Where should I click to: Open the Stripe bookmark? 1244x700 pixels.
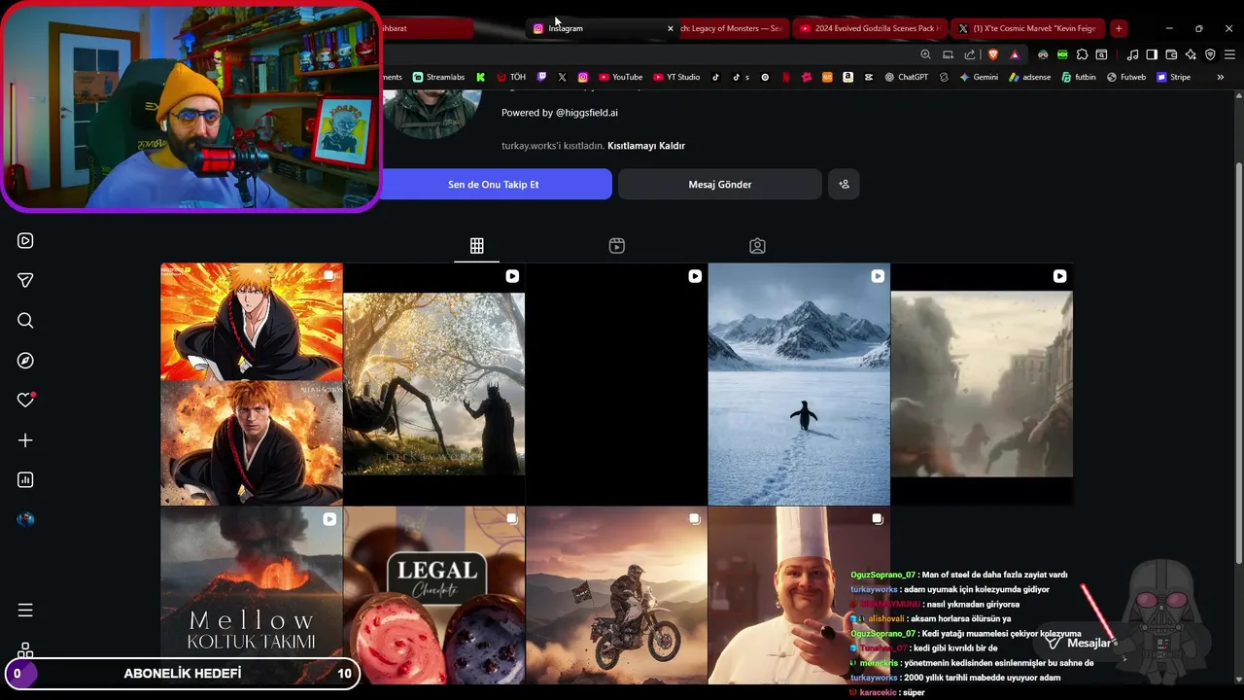(x=1173, y=77)
